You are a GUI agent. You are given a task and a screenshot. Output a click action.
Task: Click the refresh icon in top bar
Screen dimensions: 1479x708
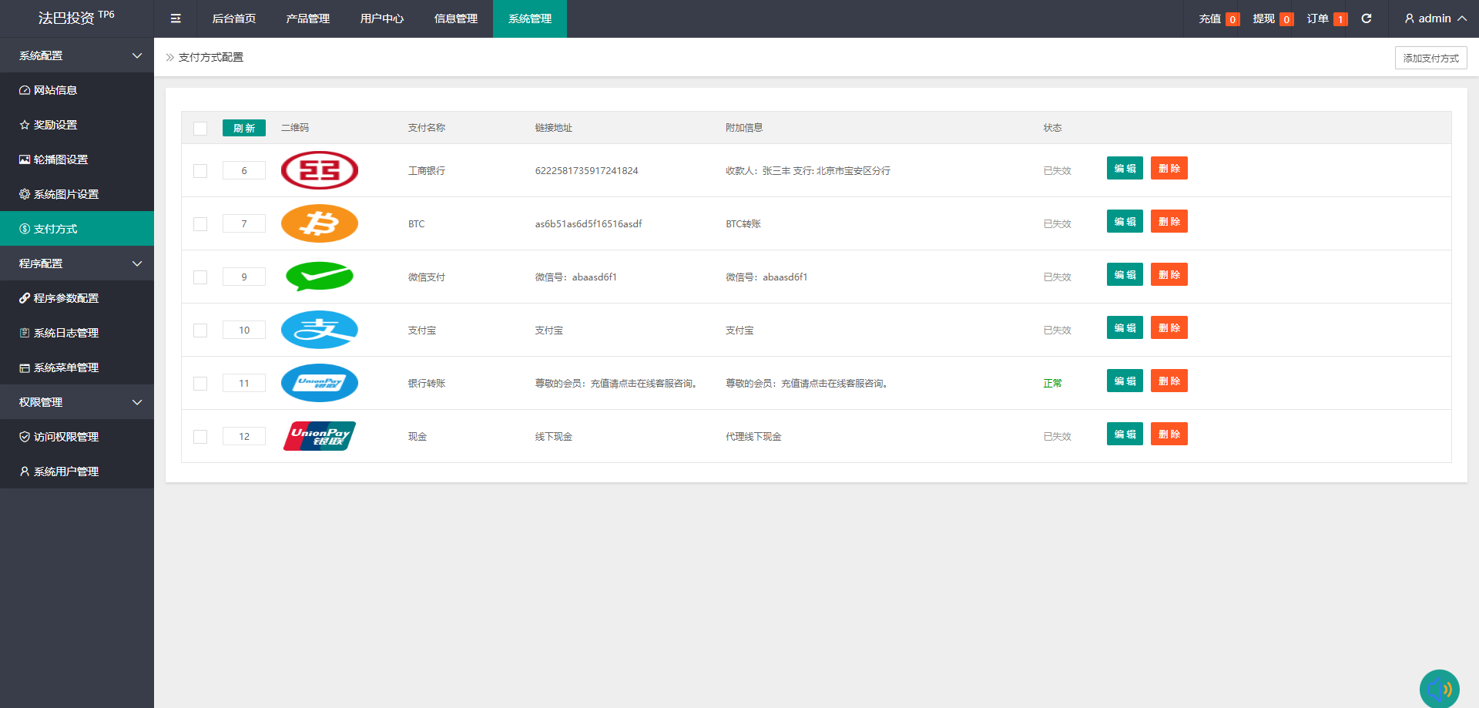pos(1366,18)
